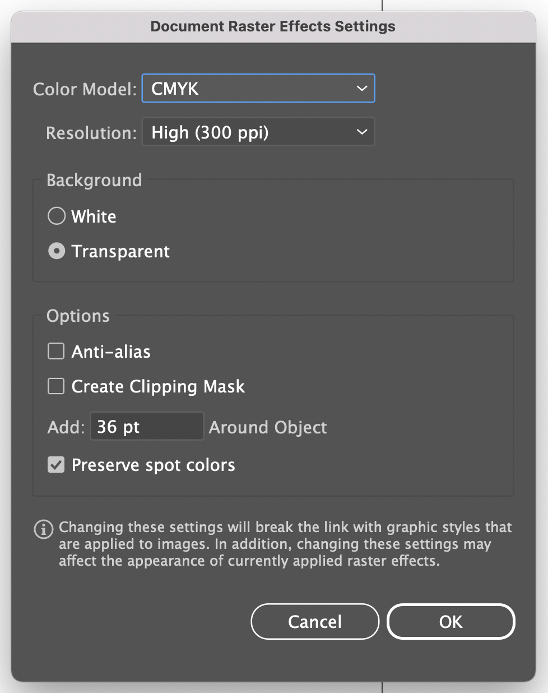Image resolution: width=548 pixels, height=693 pixels.
Task: Click the Options section label
Action: pos(77,316)
